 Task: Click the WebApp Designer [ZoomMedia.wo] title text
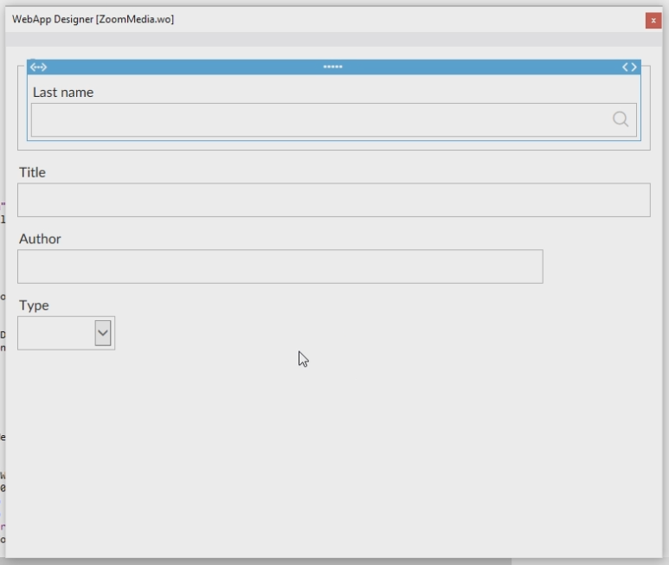tap(93, 19)
